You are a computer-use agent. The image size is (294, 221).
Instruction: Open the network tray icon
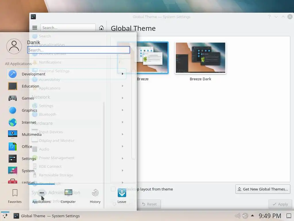pos(245,216)
